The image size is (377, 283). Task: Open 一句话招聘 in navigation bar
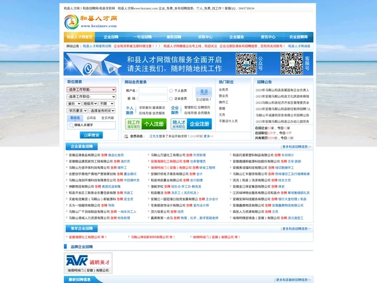(x=142, y=37)
